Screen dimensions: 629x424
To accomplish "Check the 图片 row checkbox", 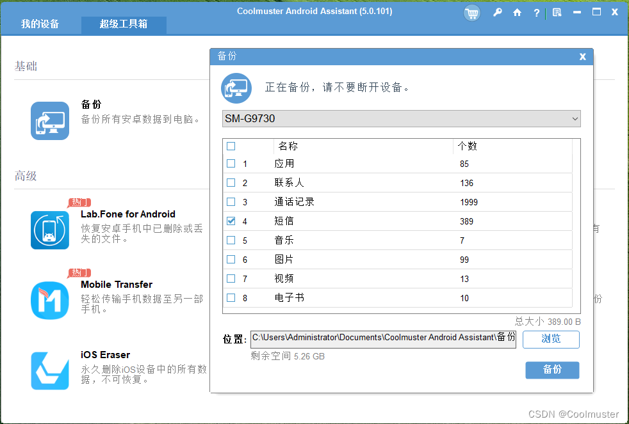I will point(231,259).
